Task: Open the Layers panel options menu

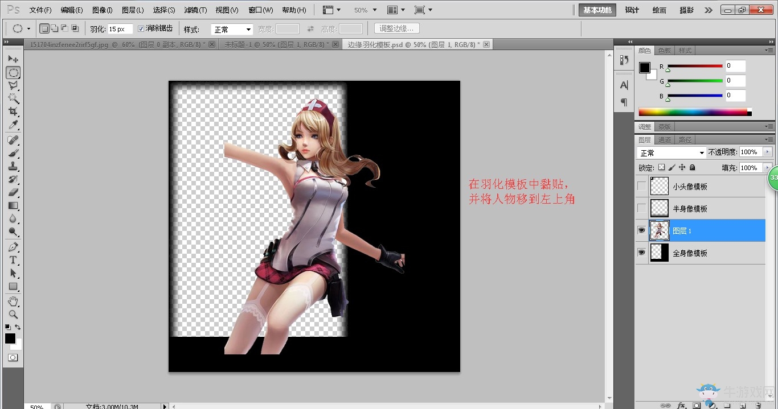Action: [769, 140]
